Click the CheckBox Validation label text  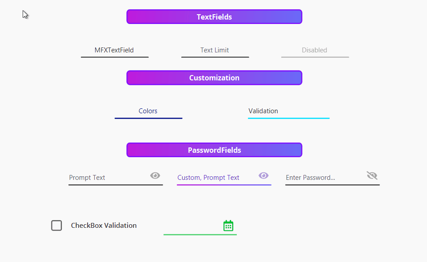[x=104, y=226]
